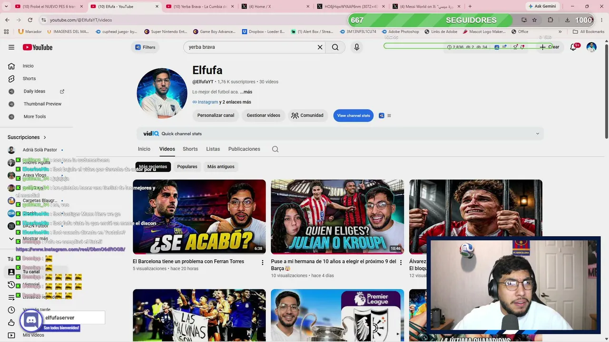Open the 'Las Malvinas' banner video thumbnail
The image size is (609, 342).
[x=199, y=315]
